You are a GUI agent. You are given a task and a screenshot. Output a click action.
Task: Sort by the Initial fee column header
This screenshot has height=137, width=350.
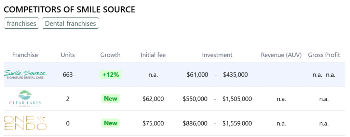pos(153,55)
